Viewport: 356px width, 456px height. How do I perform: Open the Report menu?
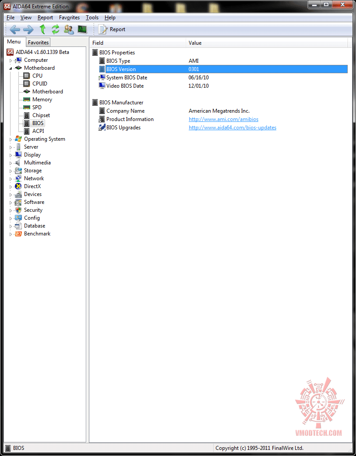pyautogui.click(x=45, y=18)
